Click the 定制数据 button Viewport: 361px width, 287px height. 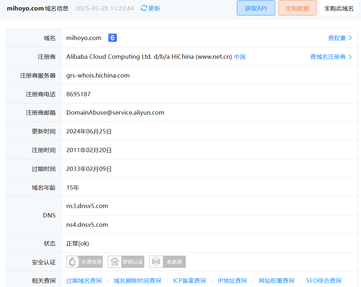[298, 8]
